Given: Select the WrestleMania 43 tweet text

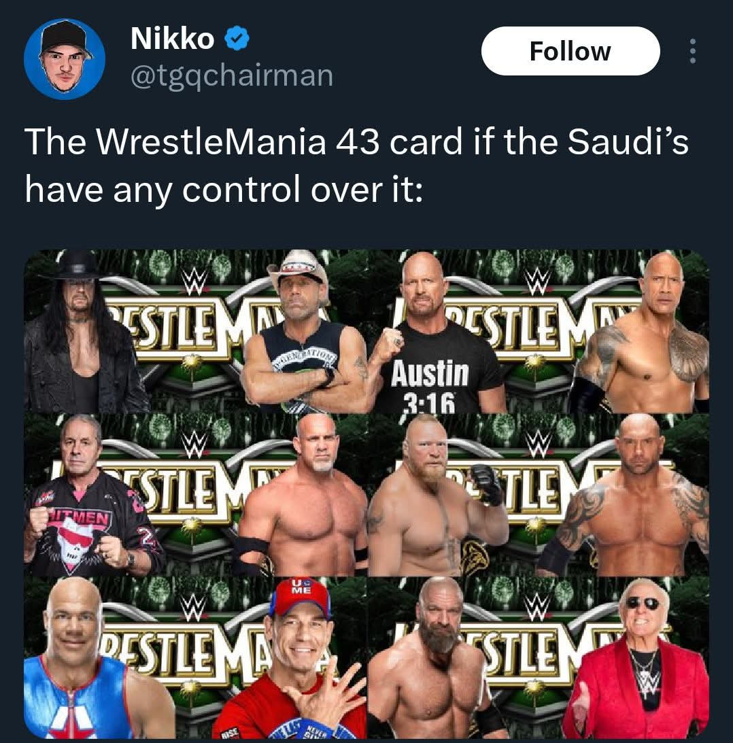Looking at the screenshot, I should click(x=356, y=165).
